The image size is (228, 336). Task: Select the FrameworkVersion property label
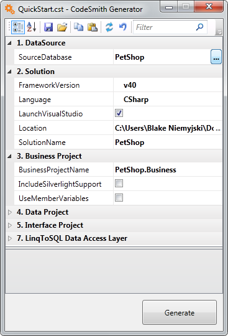pyautogui.click(x=49, y=85)
